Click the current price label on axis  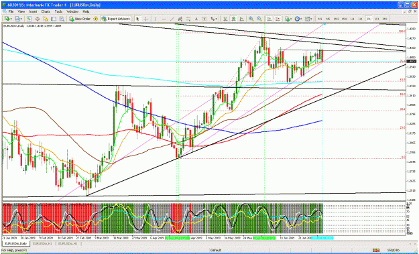tap(411, 61)
